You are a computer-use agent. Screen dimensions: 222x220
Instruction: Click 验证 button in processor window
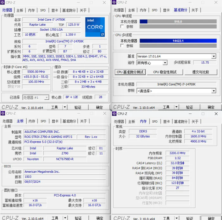pyautogui.click(x=78, y=107)
